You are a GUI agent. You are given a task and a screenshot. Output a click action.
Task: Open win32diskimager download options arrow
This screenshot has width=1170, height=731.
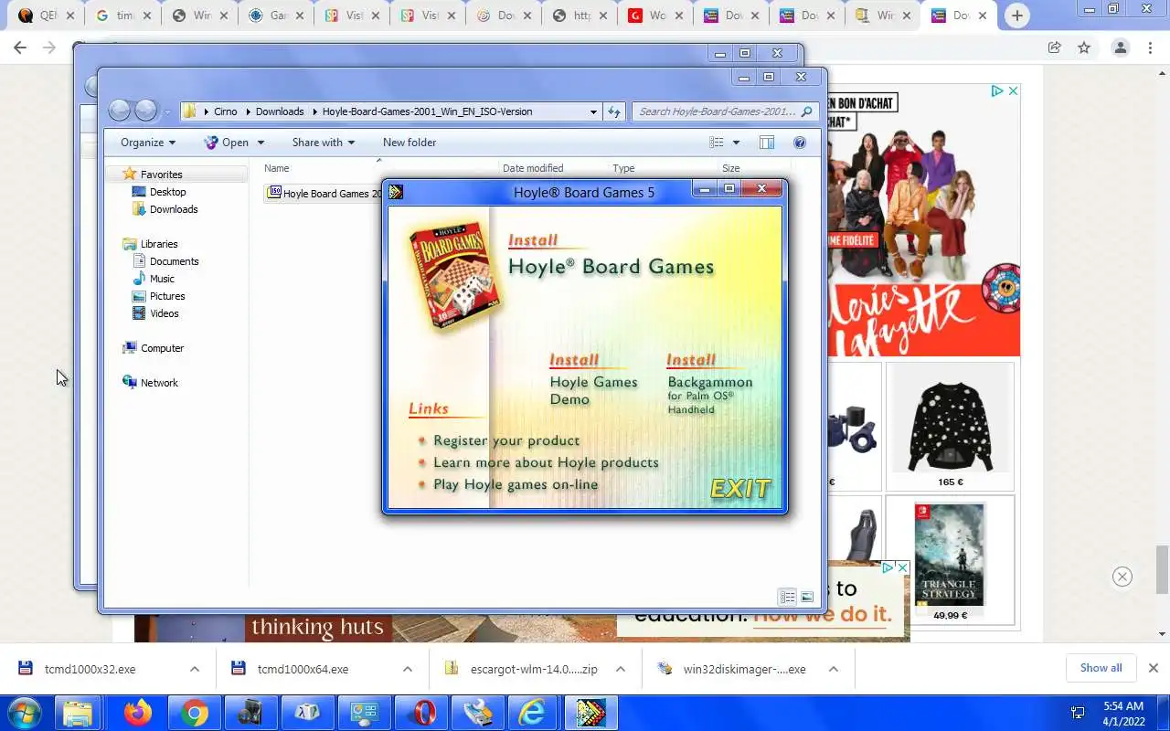pos(834,669)
